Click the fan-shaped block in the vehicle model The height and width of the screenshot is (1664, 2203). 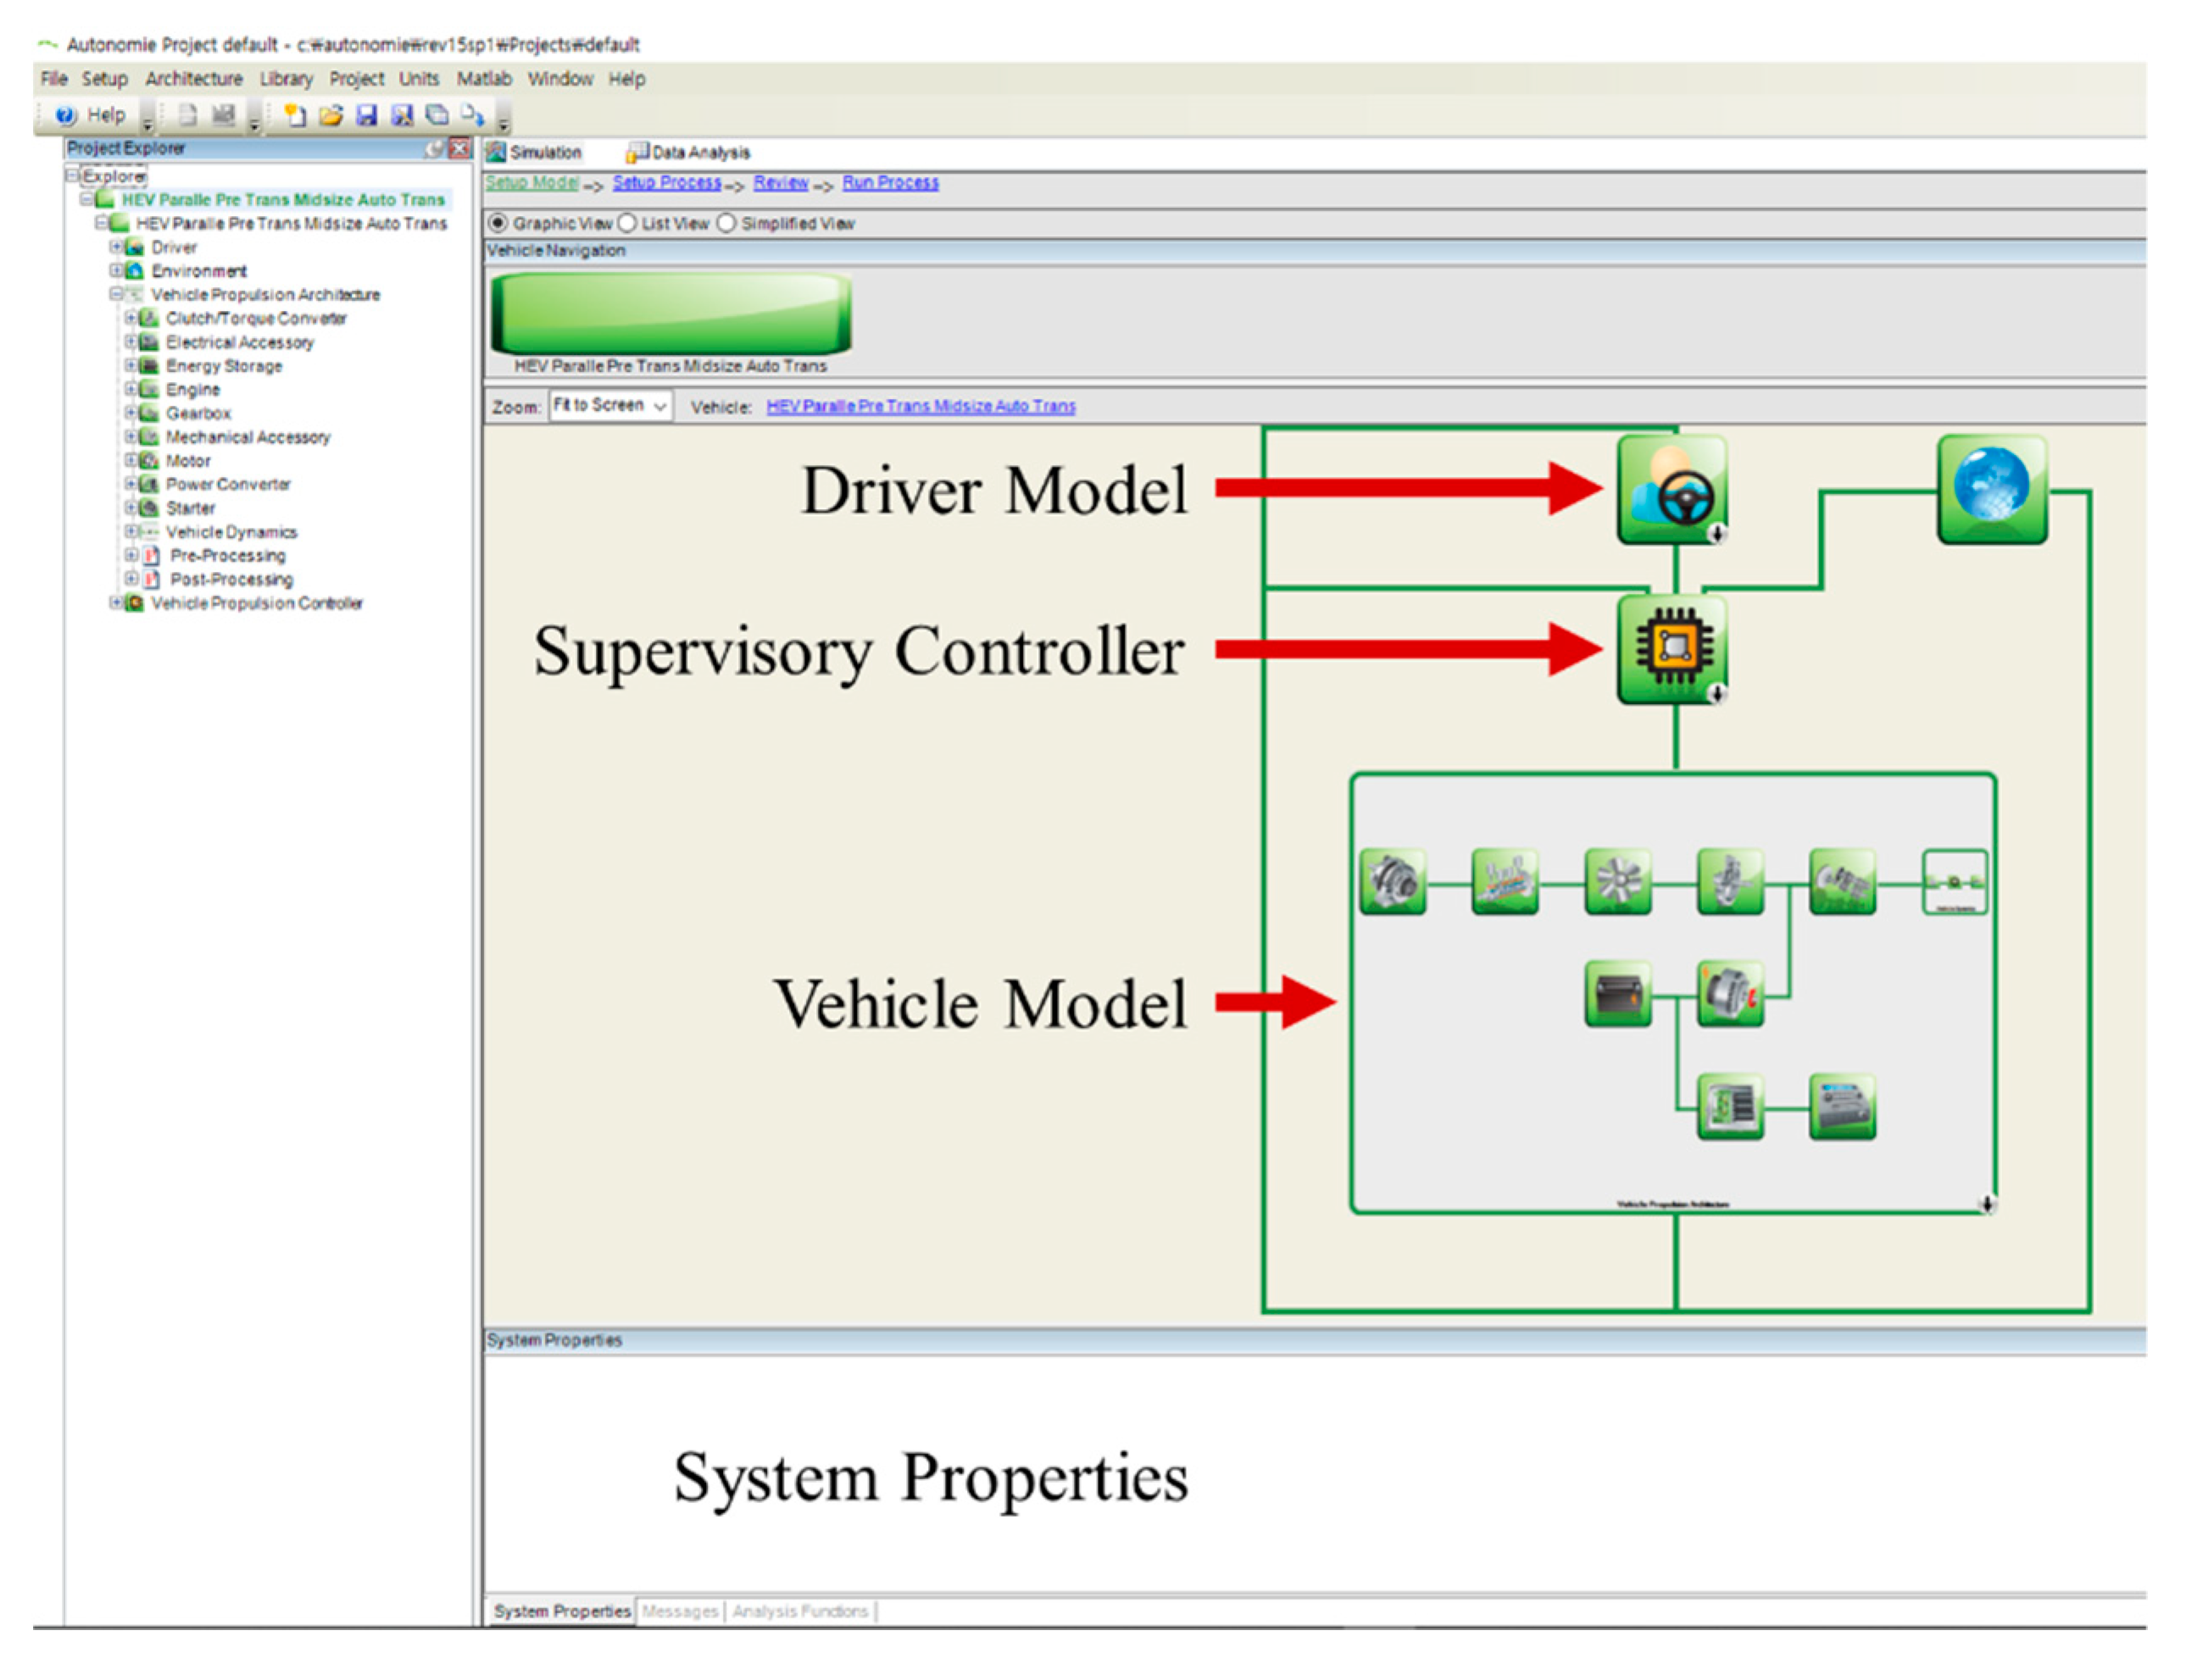point(1617,881)
